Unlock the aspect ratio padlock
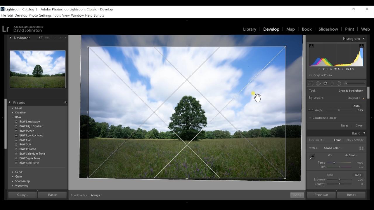 pos(363,98)
